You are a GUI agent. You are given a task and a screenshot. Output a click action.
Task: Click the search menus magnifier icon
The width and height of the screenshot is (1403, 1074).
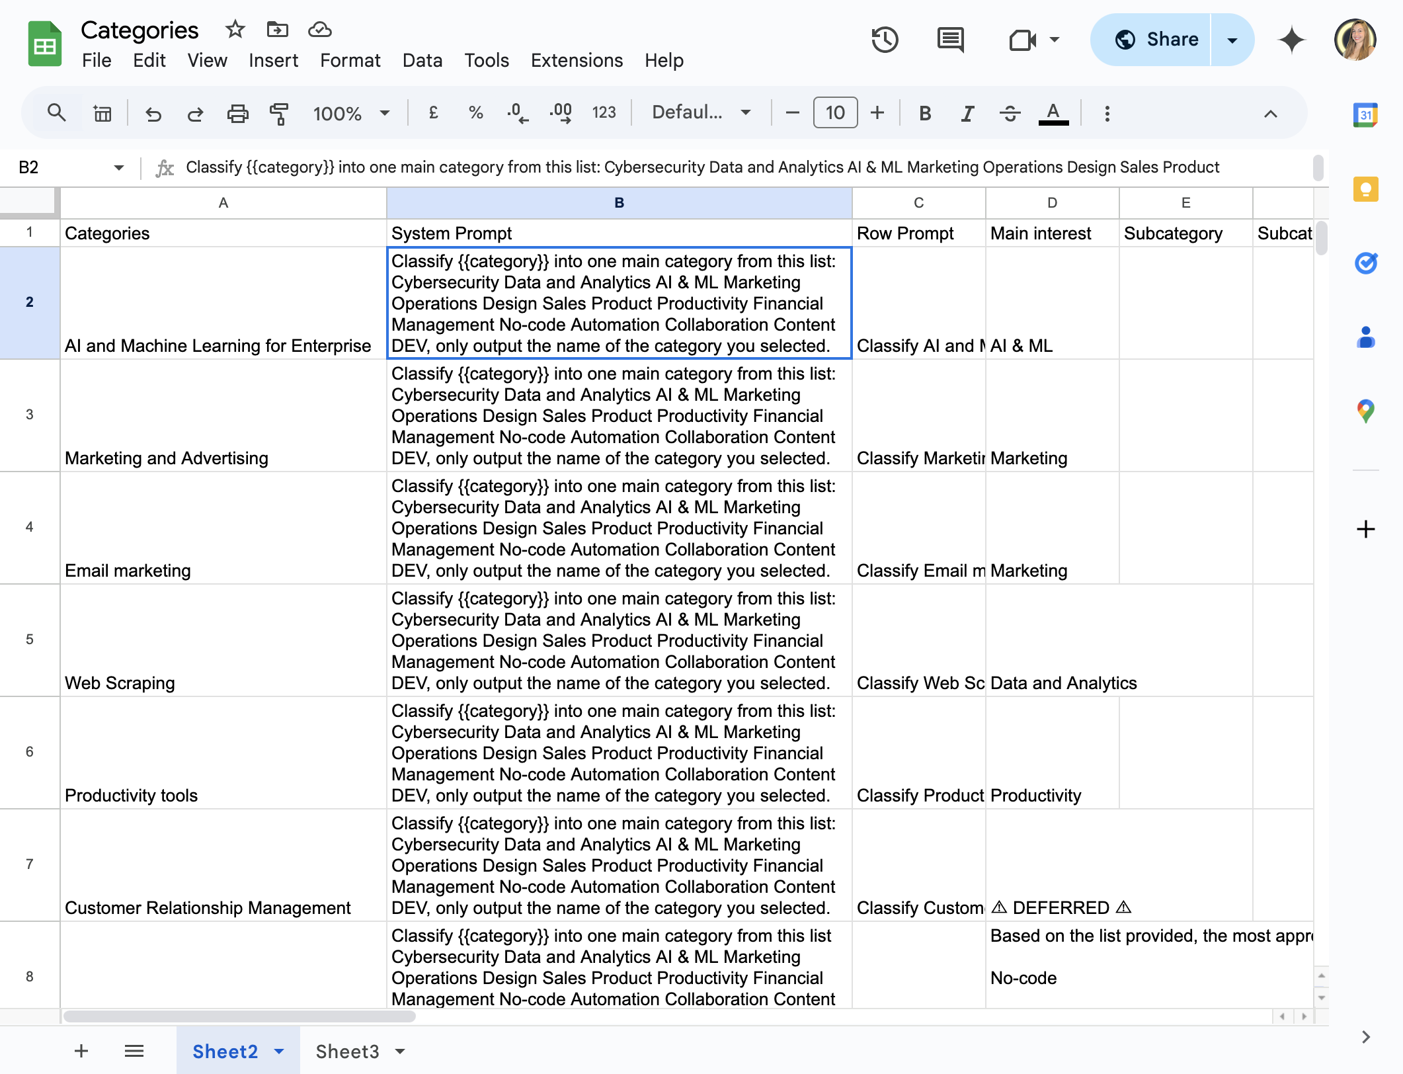coord(57,113)
